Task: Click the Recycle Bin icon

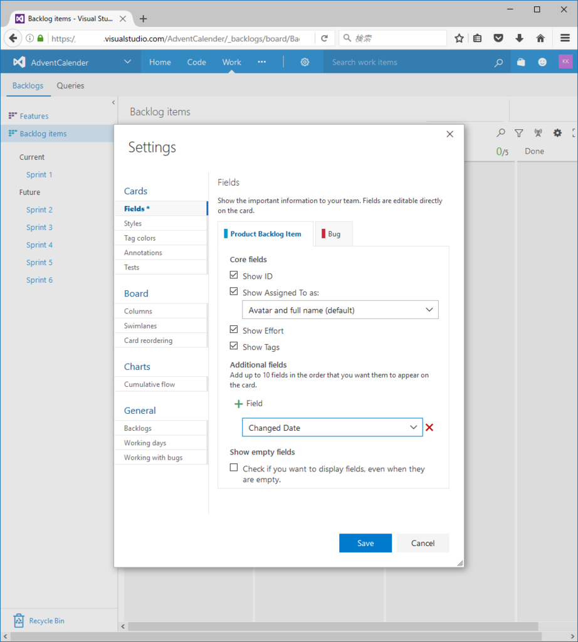Action: pos(18,621)
